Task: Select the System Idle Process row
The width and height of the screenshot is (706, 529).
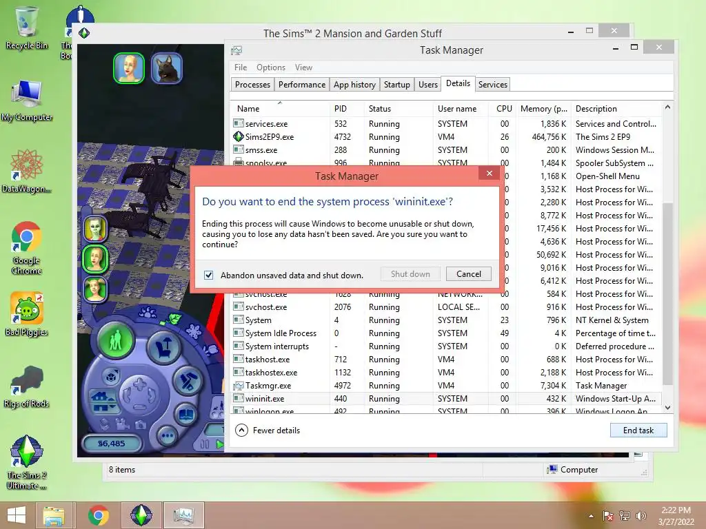Action: (x=446, y=333)
